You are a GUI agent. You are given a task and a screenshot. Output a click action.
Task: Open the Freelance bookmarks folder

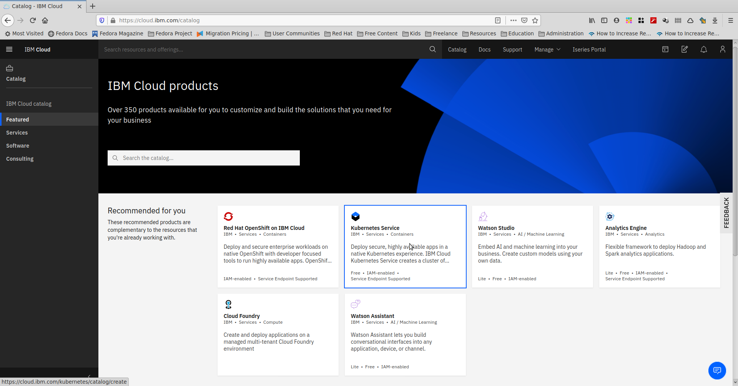pyautogui.click(x=441, y=33)
